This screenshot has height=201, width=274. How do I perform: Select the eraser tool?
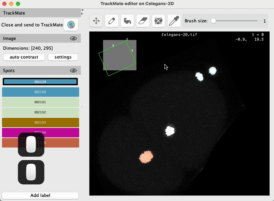click(x=143, y=21)
